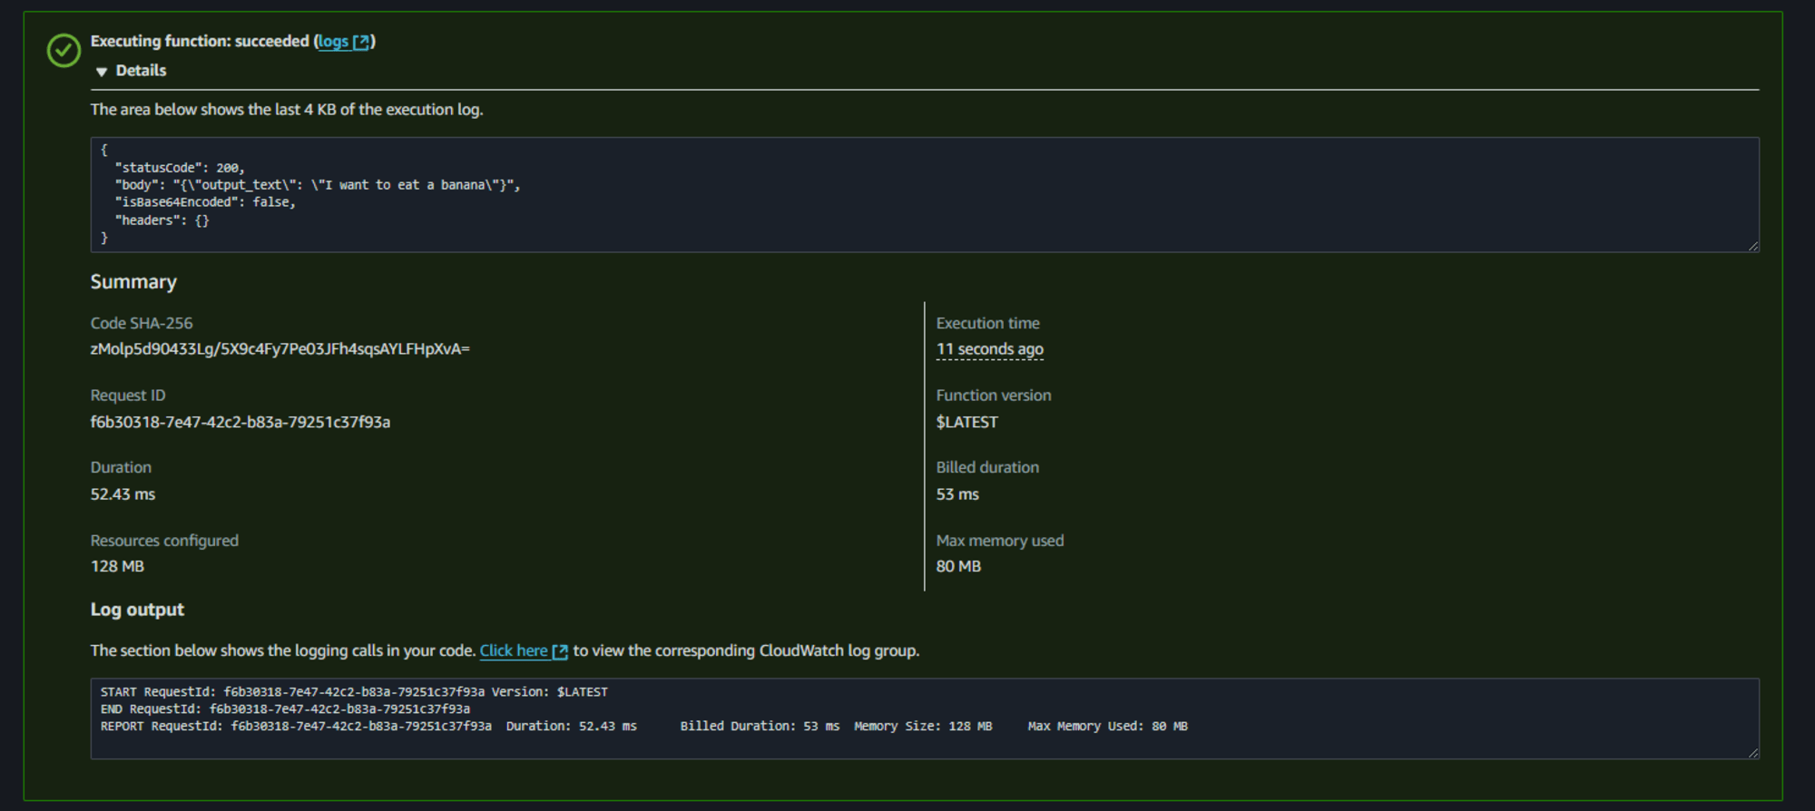Click the Function version label
This screenshot has width=1815, height=811.
coord(994,396)
